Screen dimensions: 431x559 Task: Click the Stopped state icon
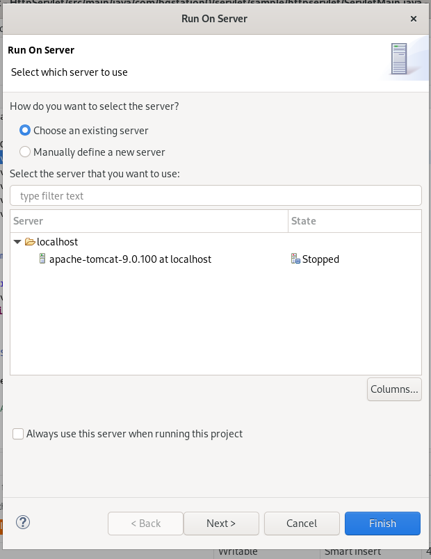point(295,259)
